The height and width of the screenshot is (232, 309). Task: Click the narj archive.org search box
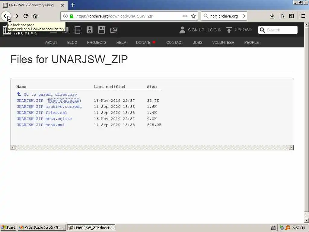pyautogui.click(x=224, y=16)
